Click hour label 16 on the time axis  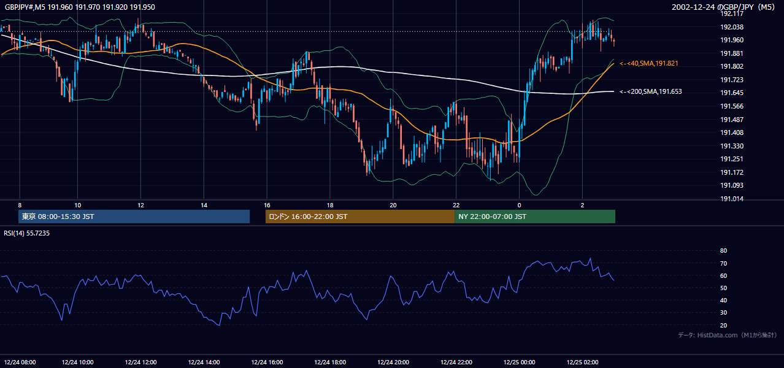tap(267, 205)
